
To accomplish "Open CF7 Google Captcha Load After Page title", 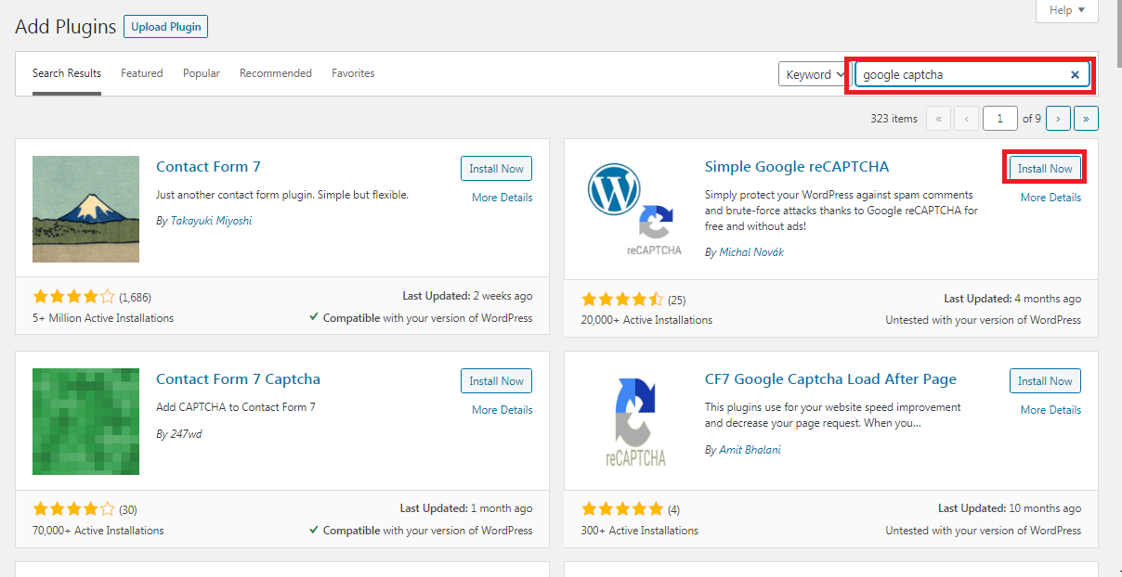I will point(830,379).
